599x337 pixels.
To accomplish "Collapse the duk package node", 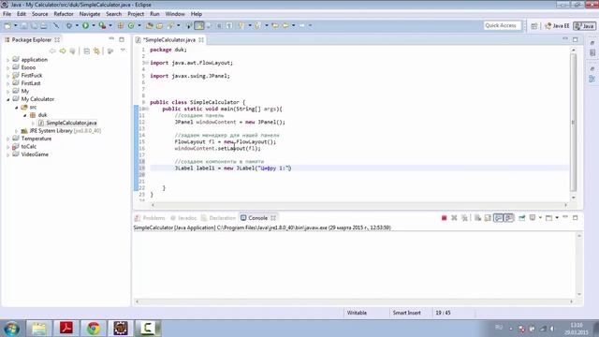I will (25, 115).
